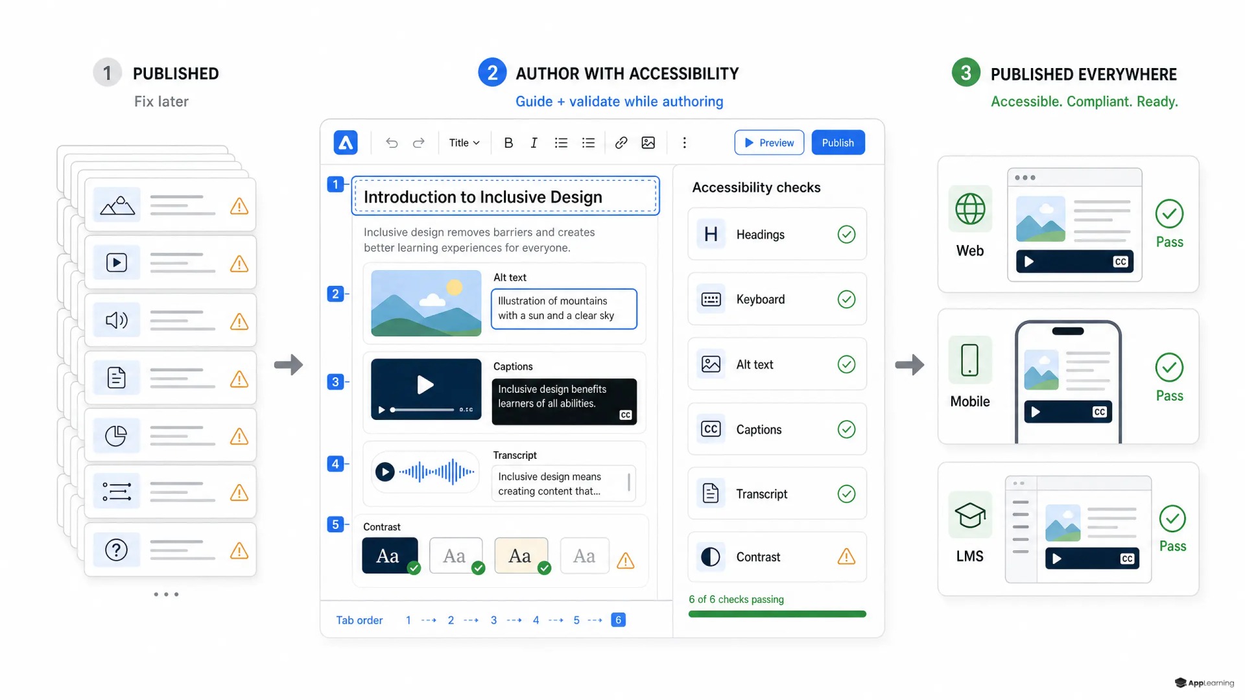Toggle bold formatting
1245x700 pixels.
pyautogui.click(x=508, y=143)
